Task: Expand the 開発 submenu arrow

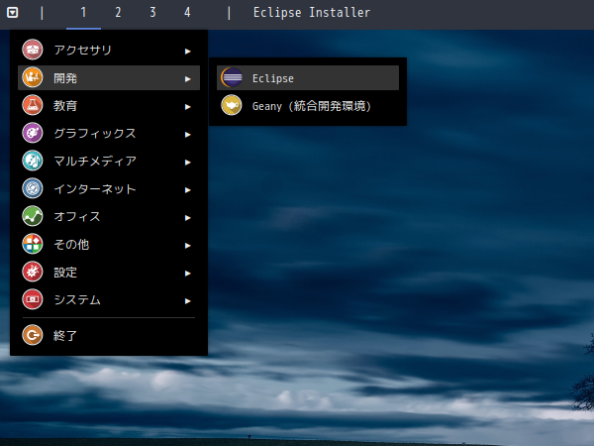Action: (187, 79)
